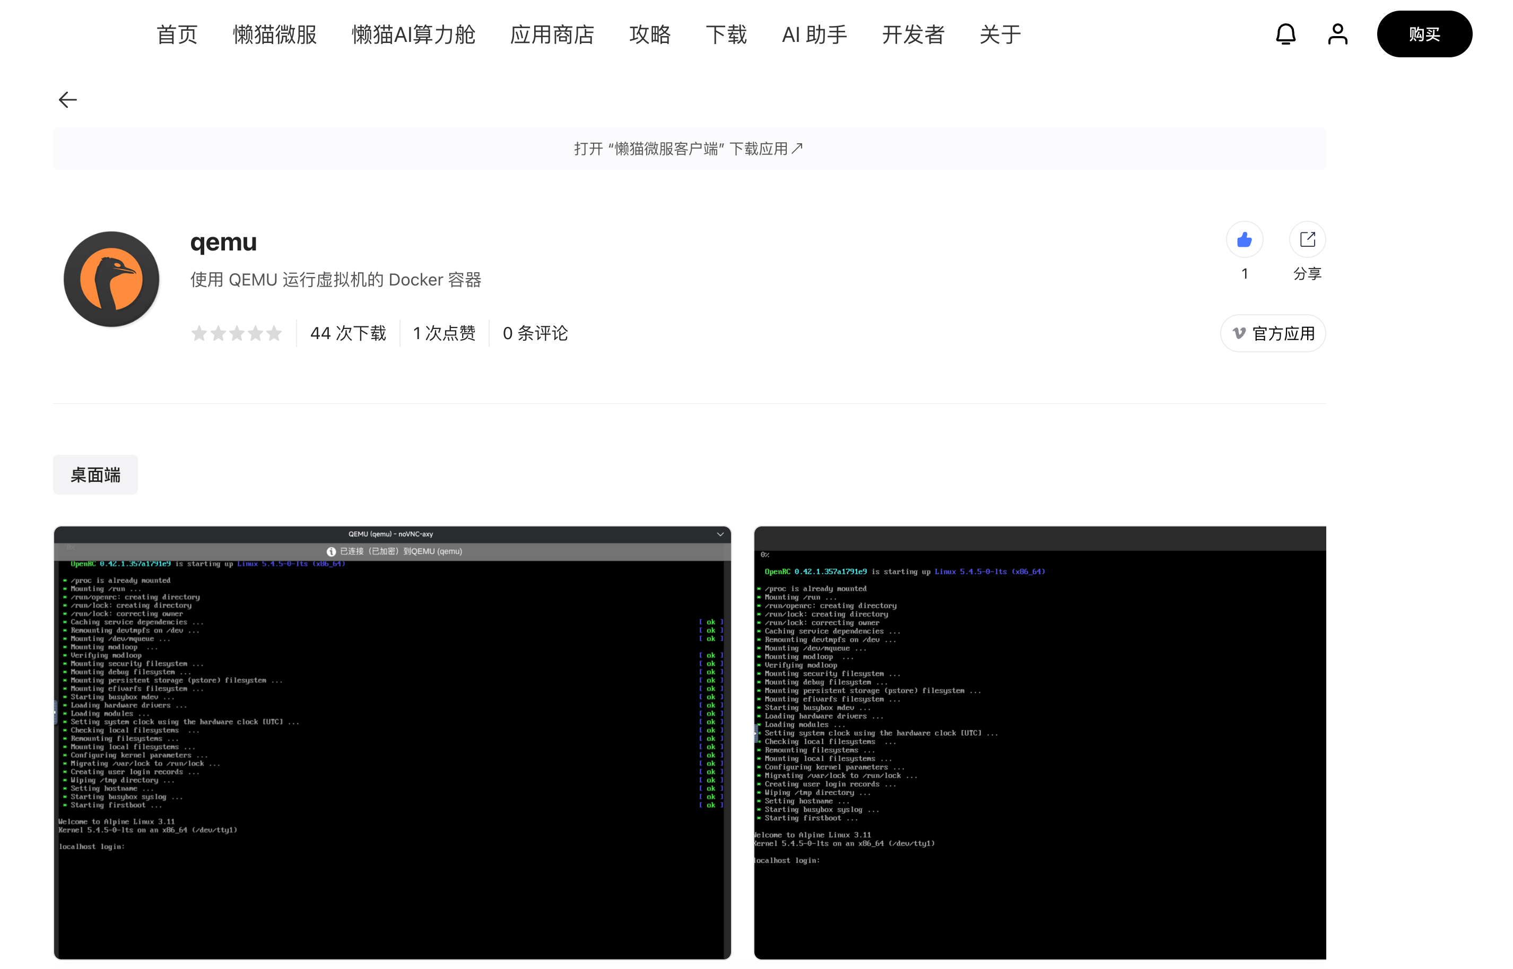
Task: Open the notifications bell icon
Action: 1285,34
